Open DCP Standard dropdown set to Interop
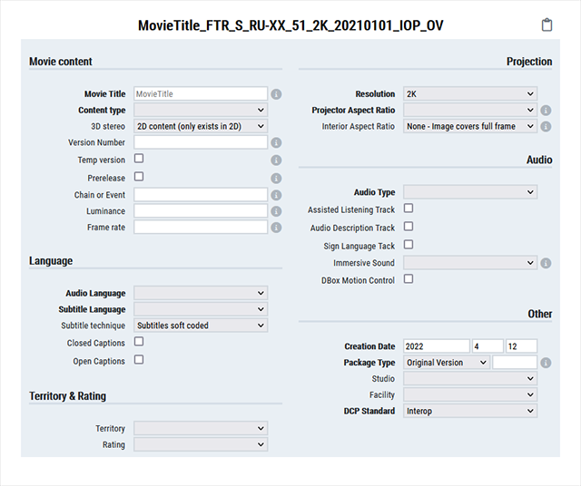Viewport: 581px width, 486px height. 470,411
